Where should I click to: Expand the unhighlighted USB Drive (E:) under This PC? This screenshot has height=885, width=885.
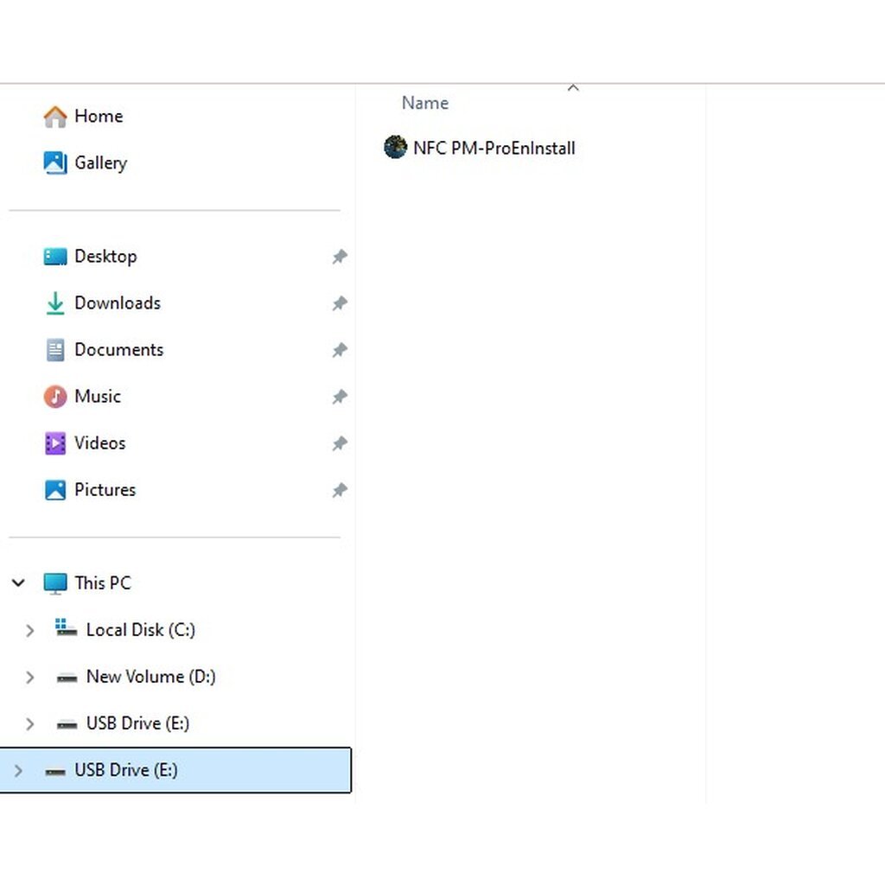coord(30,723)
